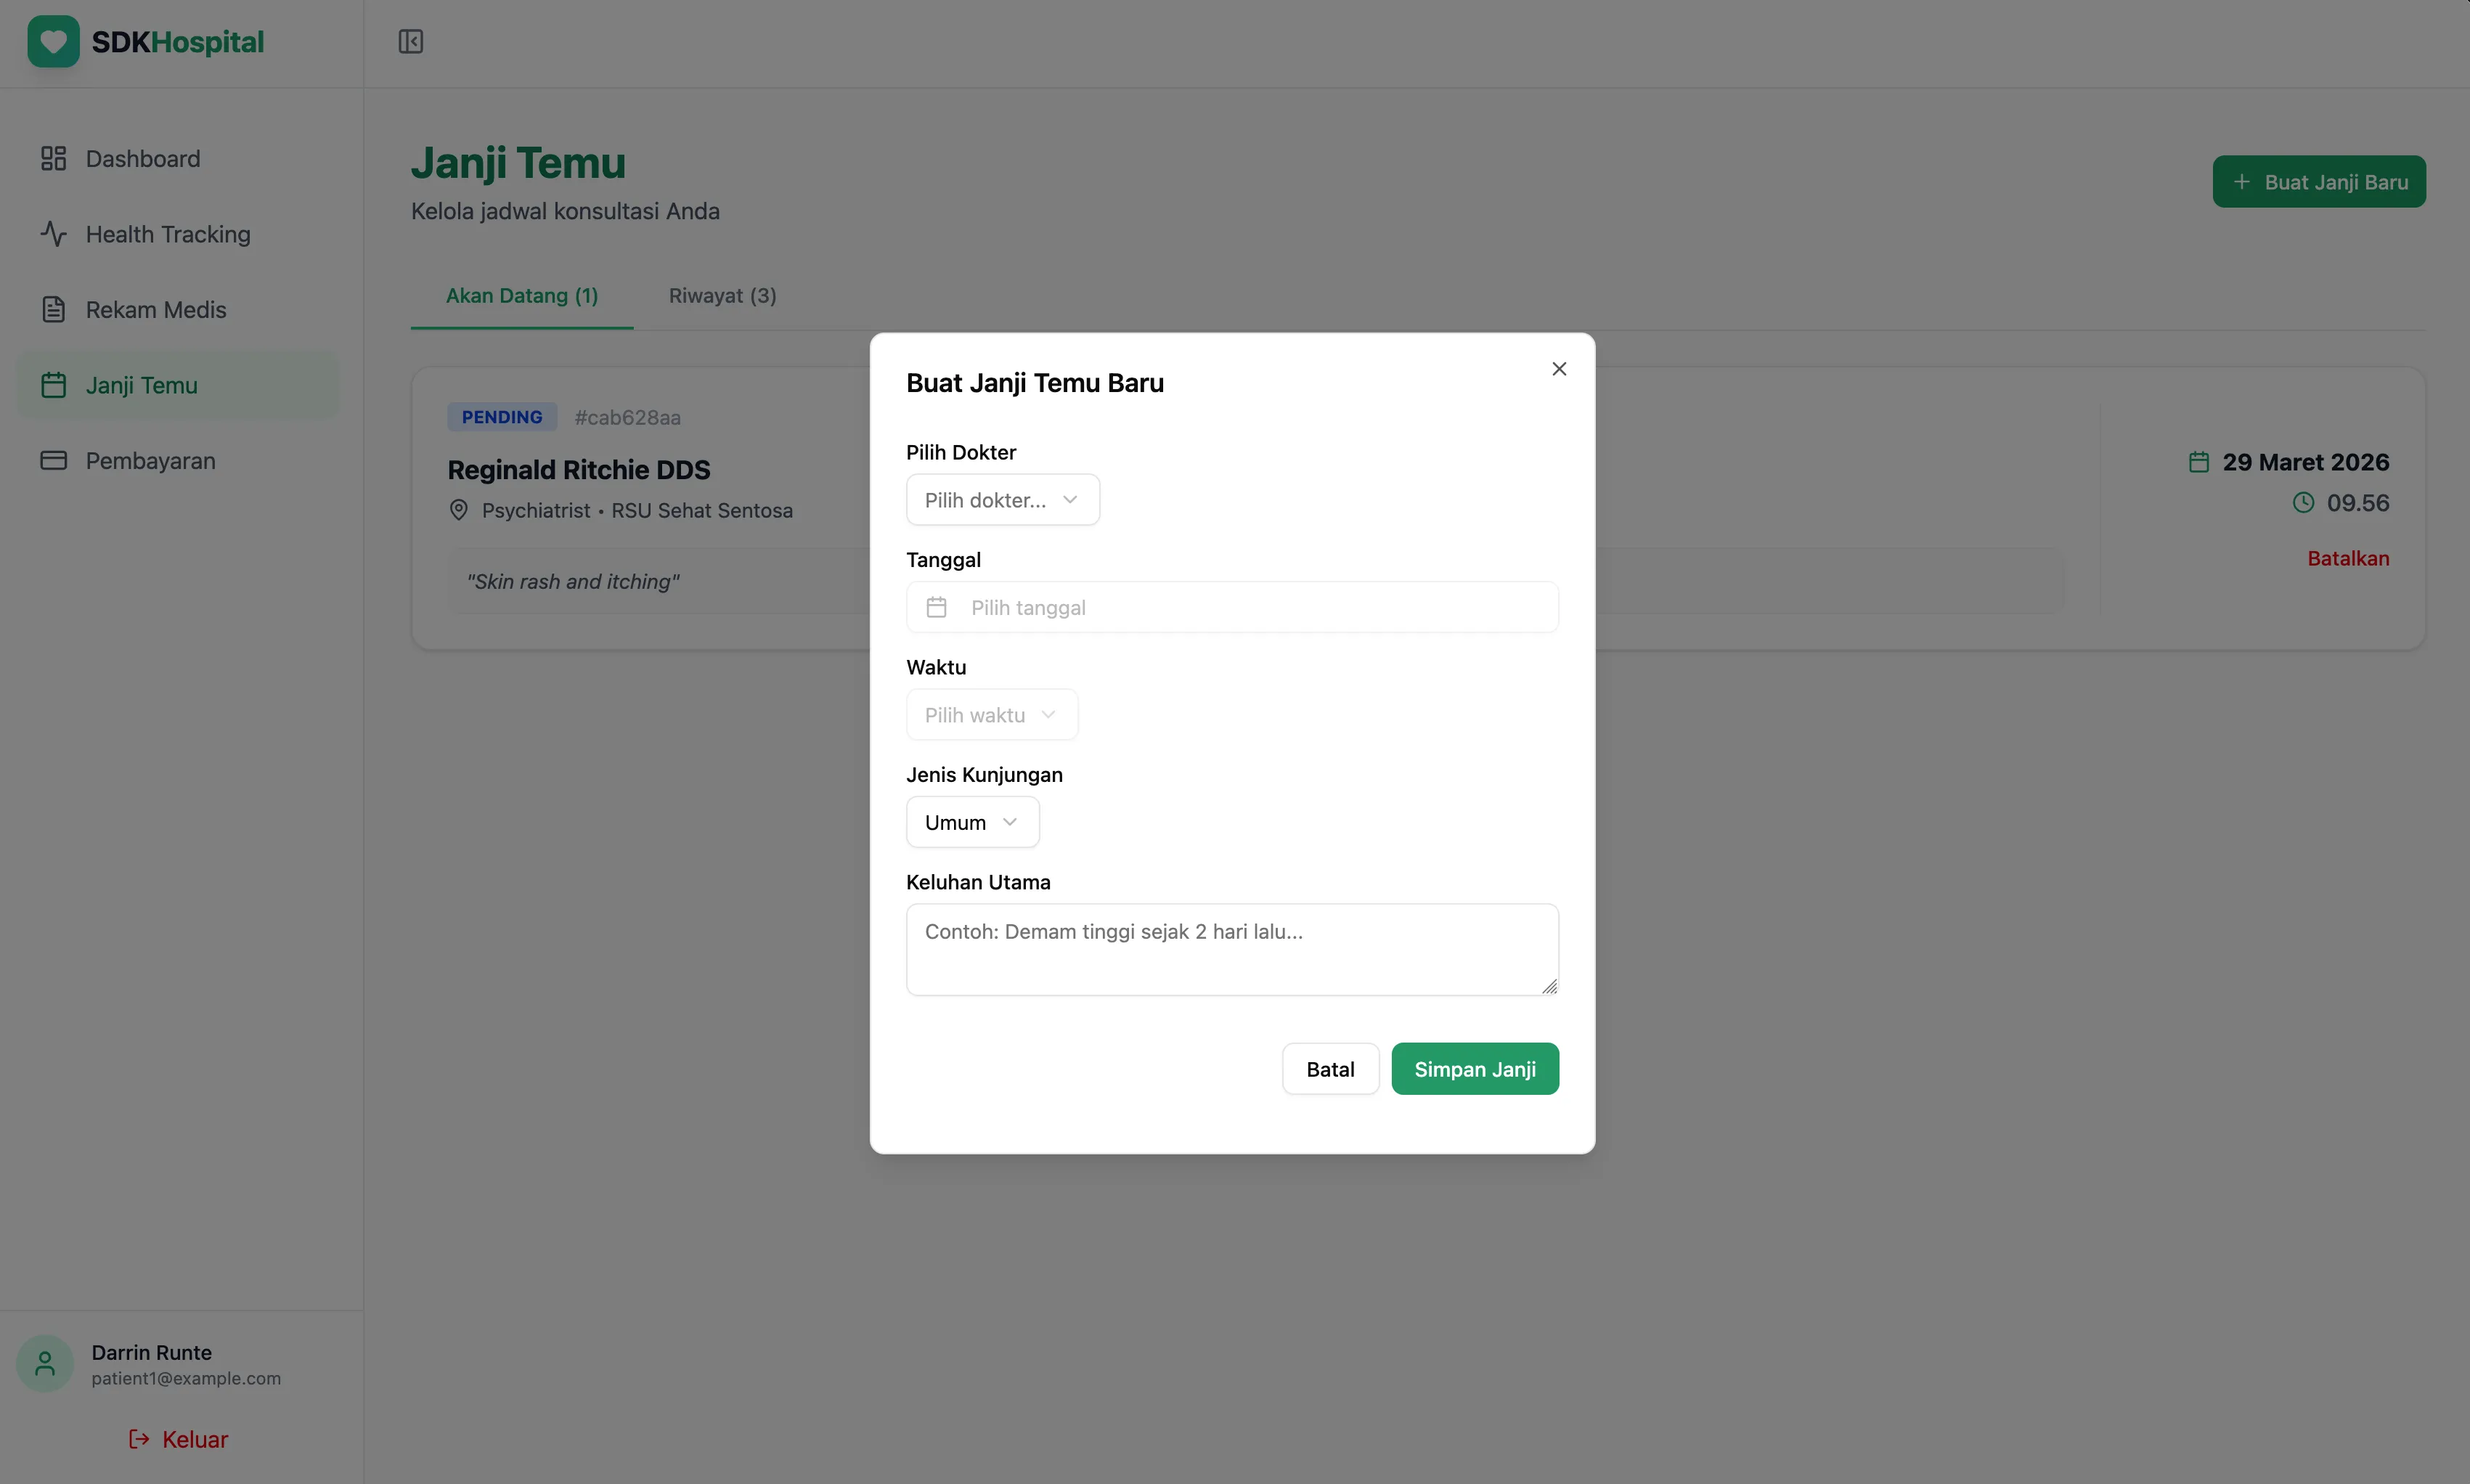The width and height of the screenshot is (2470, 1484).
Task: Open the Umum visit type dropdown
Action: point(971,821)
